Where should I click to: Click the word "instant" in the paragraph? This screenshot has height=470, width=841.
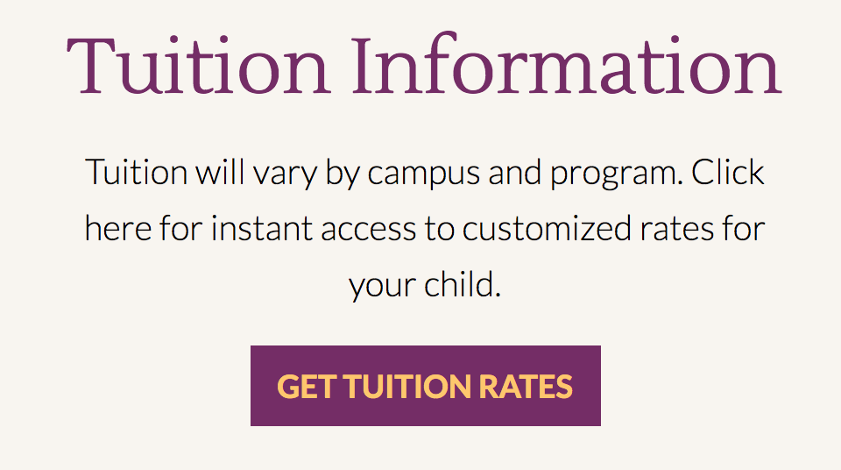(262, 229)
